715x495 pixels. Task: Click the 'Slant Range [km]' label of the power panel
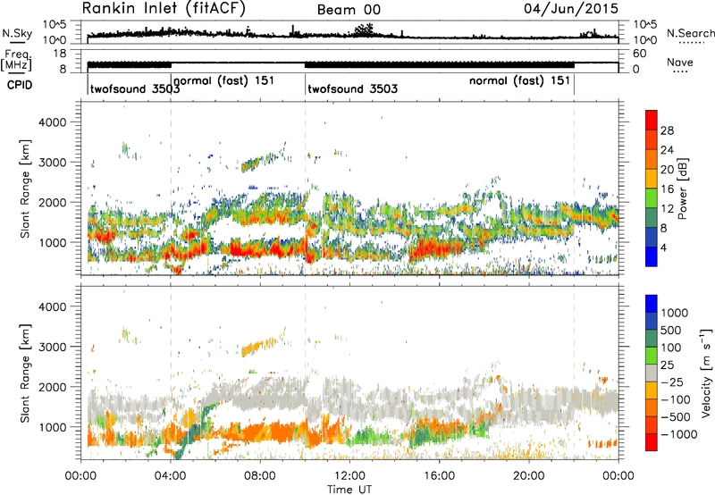tap(25, 189)
